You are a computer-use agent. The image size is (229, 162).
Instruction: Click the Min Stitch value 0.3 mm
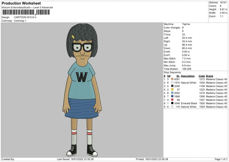[186, 62]
